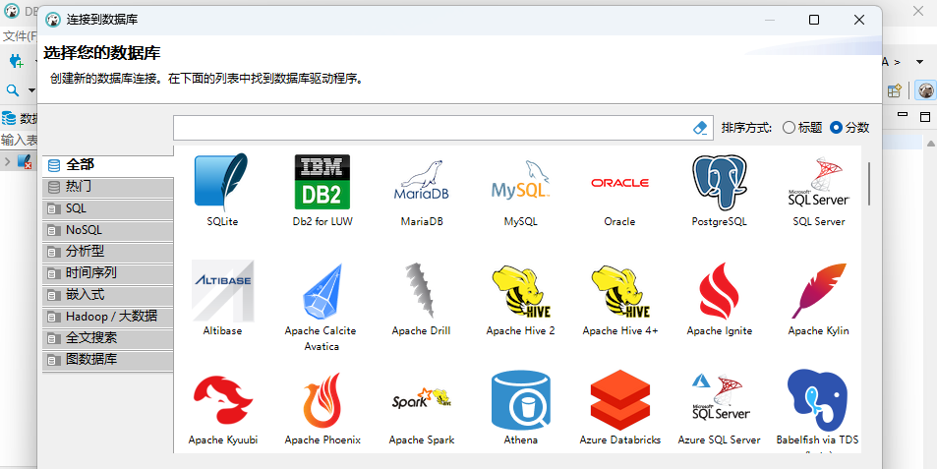
Task: Switch to the 热门 category tab
Action: (108, 186)
